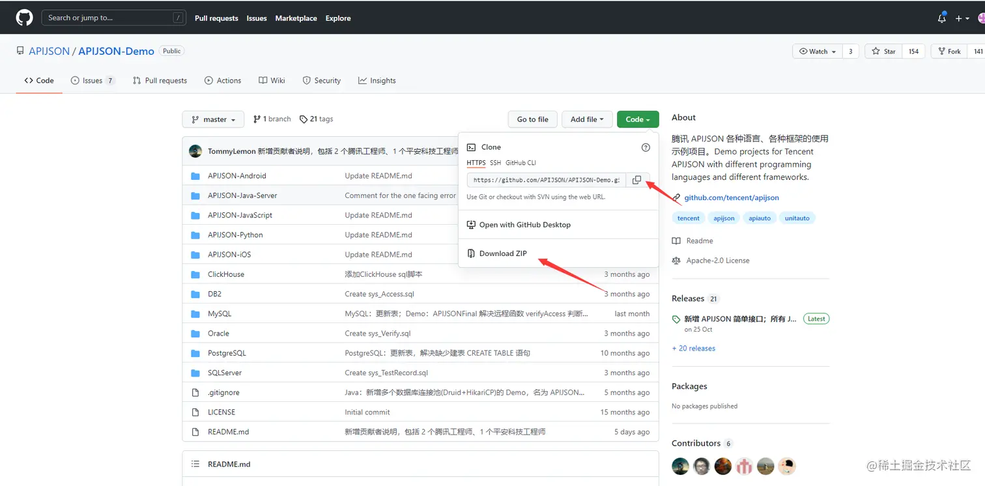Viewport: 985px width, 486px height.
Task: Open the Pull requests repository tab
Action: tap(160, 81)
